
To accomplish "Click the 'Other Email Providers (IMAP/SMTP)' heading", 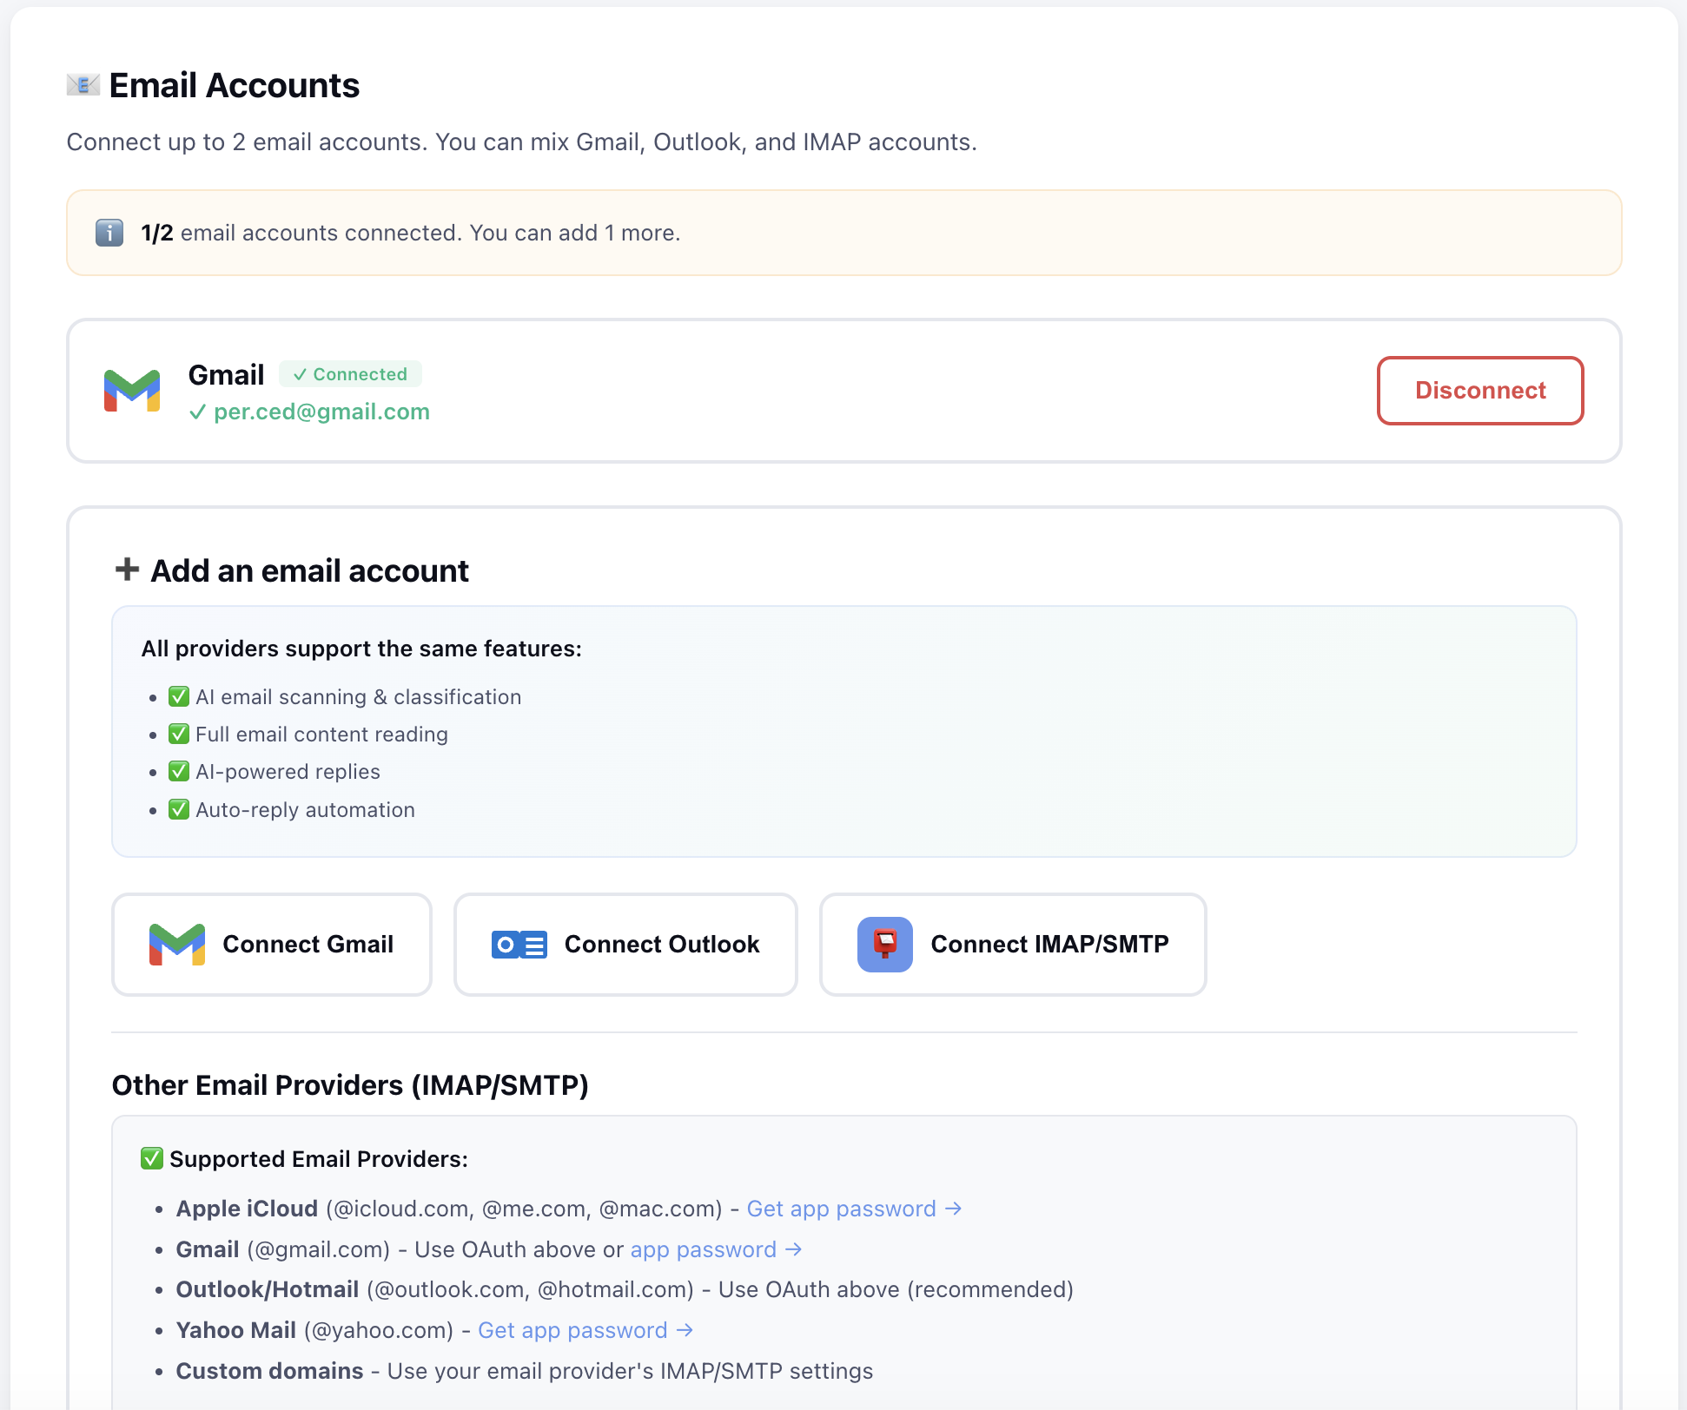I will pyautogui.click(x=350, y=1085).
